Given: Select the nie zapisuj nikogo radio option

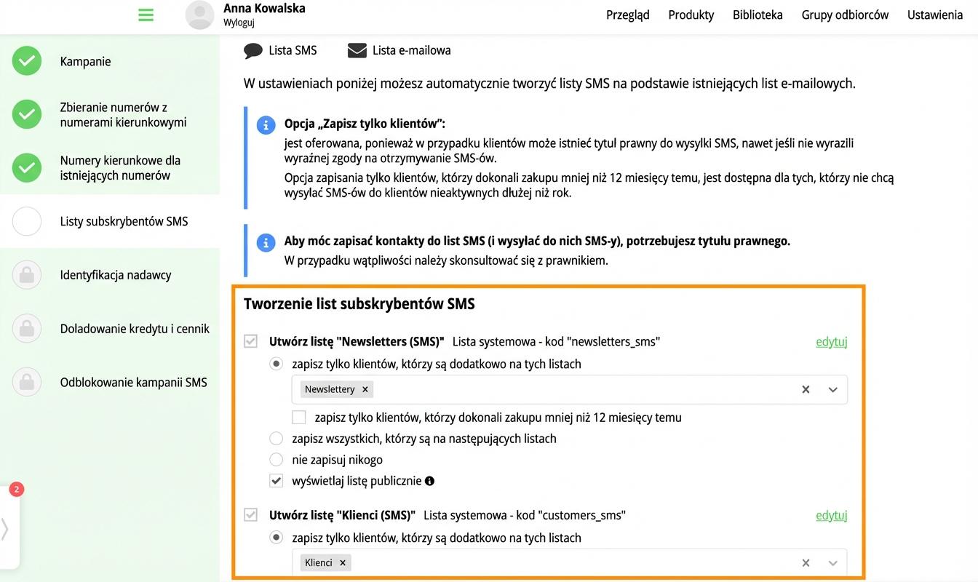Looking at the screenshot, I should click(276, 459).
